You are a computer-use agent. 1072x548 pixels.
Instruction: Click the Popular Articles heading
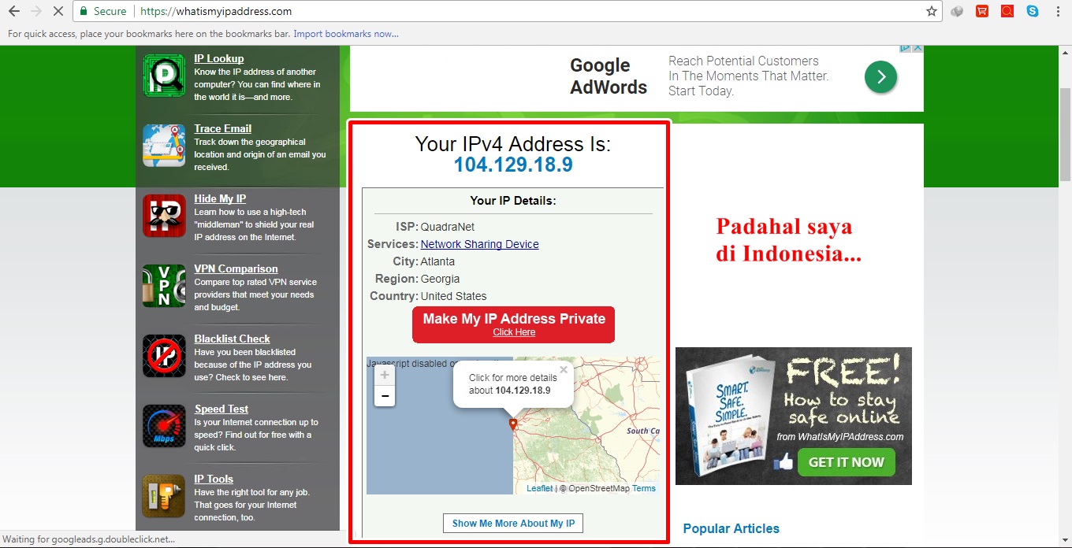[x=731, y=528]
